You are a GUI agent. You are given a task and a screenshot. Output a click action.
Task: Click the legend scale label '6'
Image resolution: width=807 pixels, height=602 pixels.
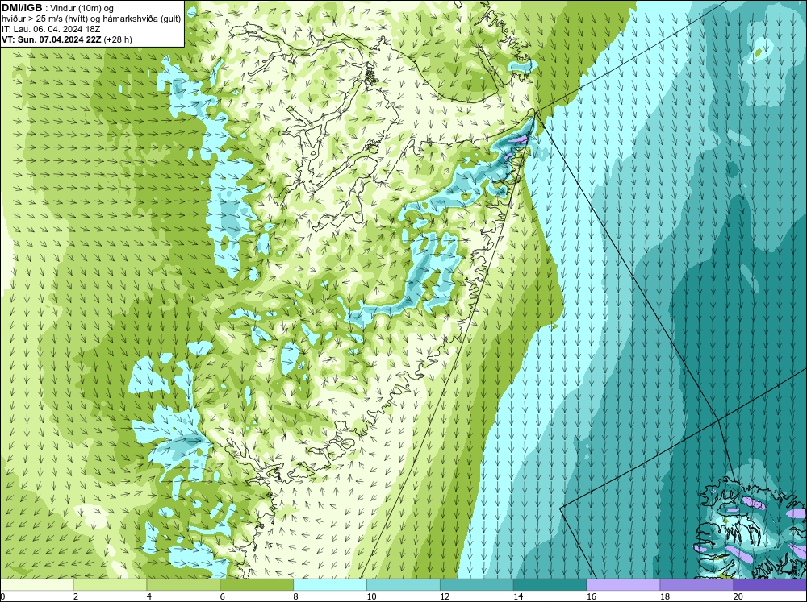pyautogui.click(x=223, y=596)
